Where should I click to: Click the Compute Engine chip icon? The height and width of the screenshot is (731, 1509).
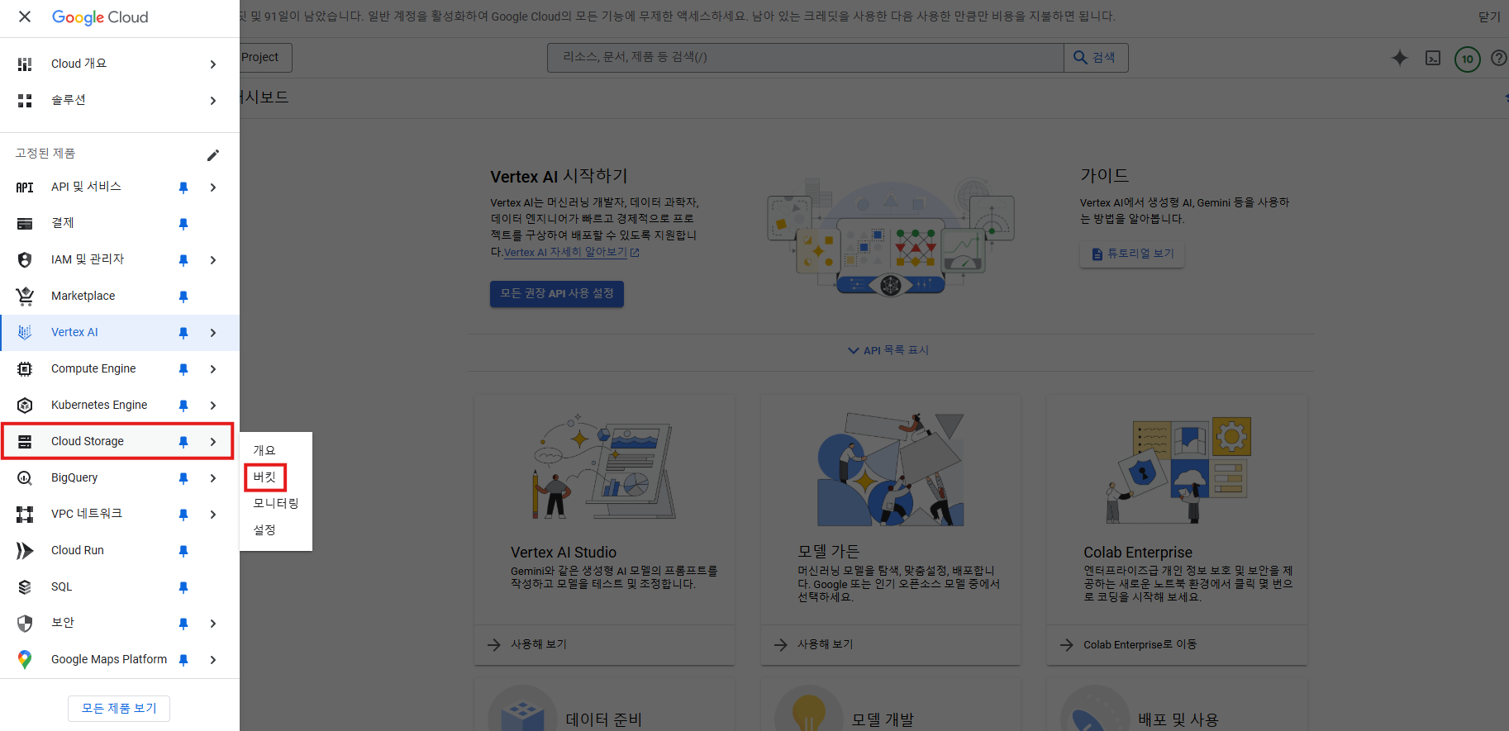(x=25, y=368)
